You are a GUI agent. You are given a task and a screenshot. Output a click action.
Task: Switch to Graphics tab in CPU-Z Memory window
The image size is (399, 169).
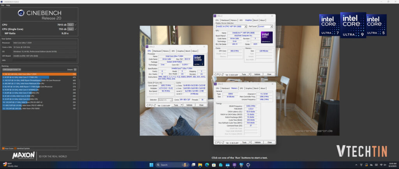(x=249, y=88)
